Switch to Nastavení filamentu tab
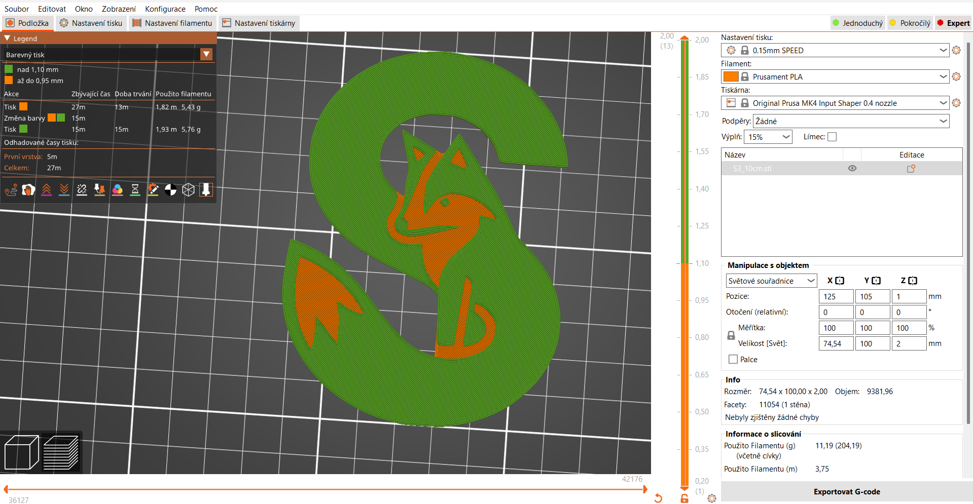 pyautogui.click(x=172, y=23)
